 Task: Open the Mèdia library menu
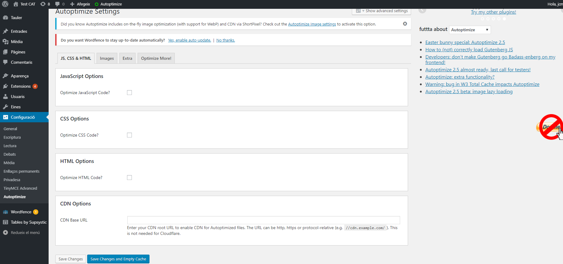pyautogui.click(x=24, y=42)
